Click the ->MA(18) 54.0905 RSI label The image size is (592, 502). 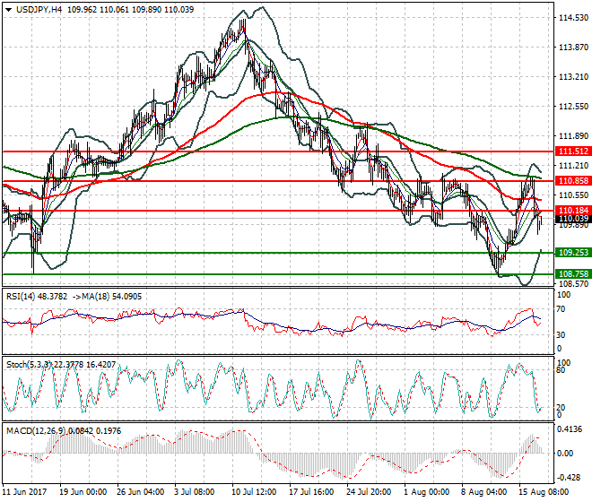coord(107,297)
